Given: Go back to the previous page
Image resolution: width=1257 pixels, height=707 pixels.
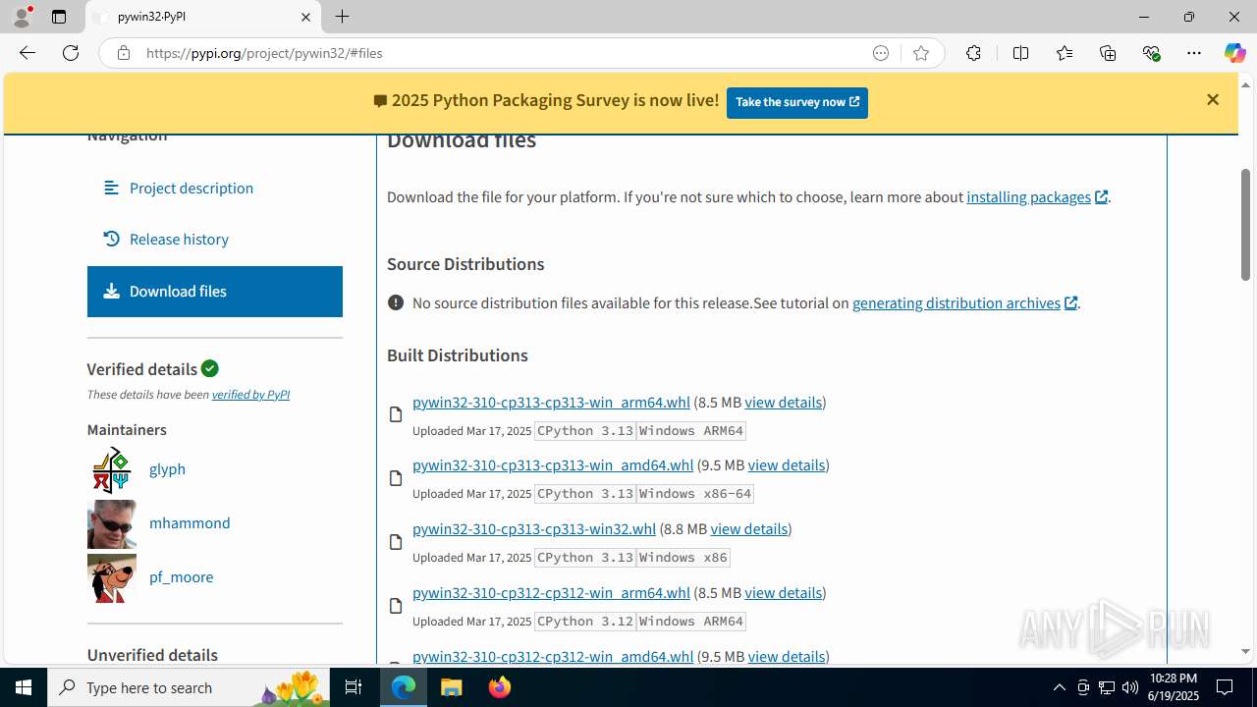Looking at the screenshot, I should coord(27,53).
